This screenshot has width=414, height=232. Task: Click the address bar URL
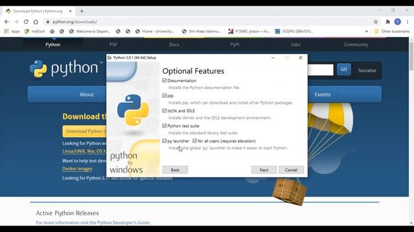coord(75,22)
